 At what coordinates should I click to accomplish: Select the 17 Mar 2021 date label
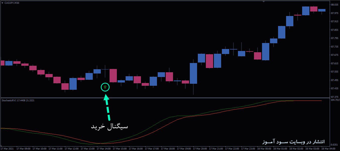(x=8, y=148)
